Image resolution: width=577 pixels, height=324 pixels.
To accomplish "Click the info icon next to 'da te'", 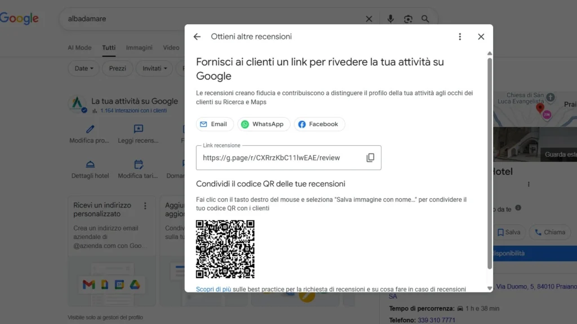I will [x=518, y=208].
